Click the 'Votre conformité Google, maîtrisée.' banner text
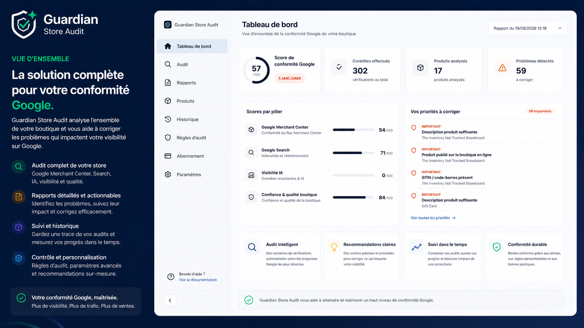The width and height of the screenshot is (584, 328). coord(75,297)
